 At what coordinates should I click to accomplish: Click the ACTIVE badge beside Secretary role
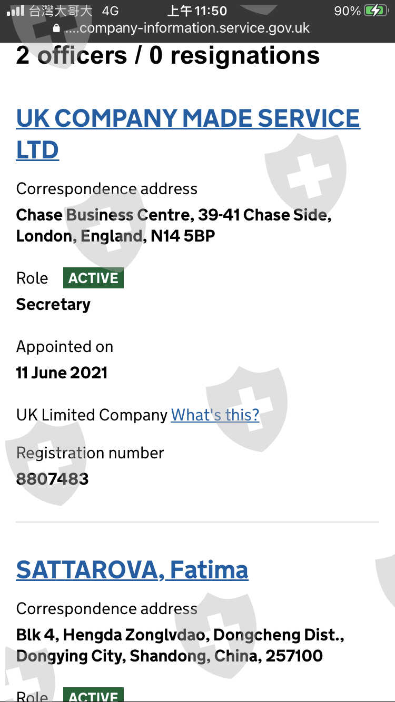click(x=93, y=278)
